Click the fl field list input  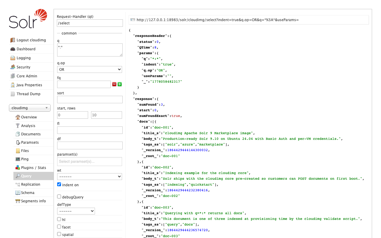click(x=90, y=130)
